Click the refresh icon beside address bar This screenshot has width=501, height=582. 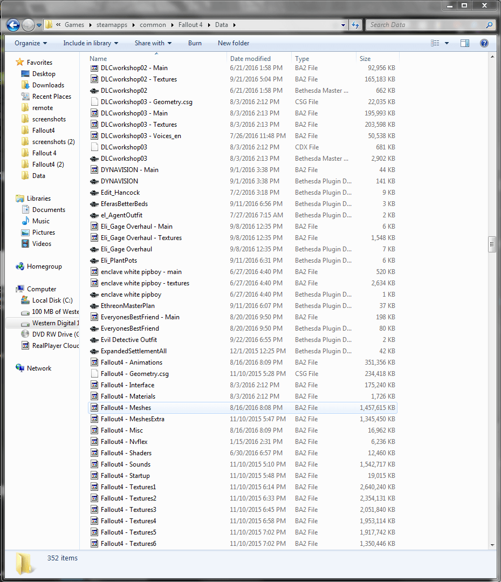click(x=355, y=25)
